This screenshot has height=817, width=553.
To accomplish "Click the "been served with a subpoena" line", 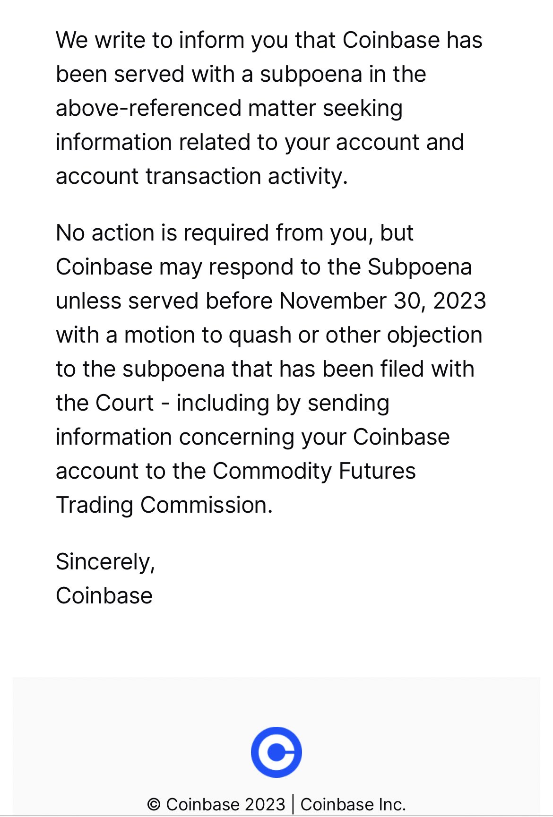I will (241, 74).
